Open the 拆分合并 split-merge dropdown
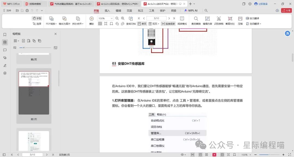The height and width of the screenshot is (157, 294). tap(78, 21)
